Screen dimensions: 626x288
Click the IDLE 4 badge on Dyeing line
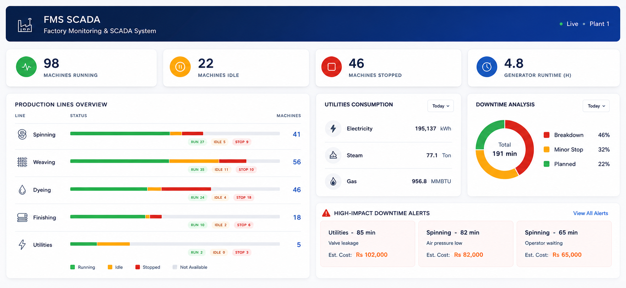tap(220, 197)
